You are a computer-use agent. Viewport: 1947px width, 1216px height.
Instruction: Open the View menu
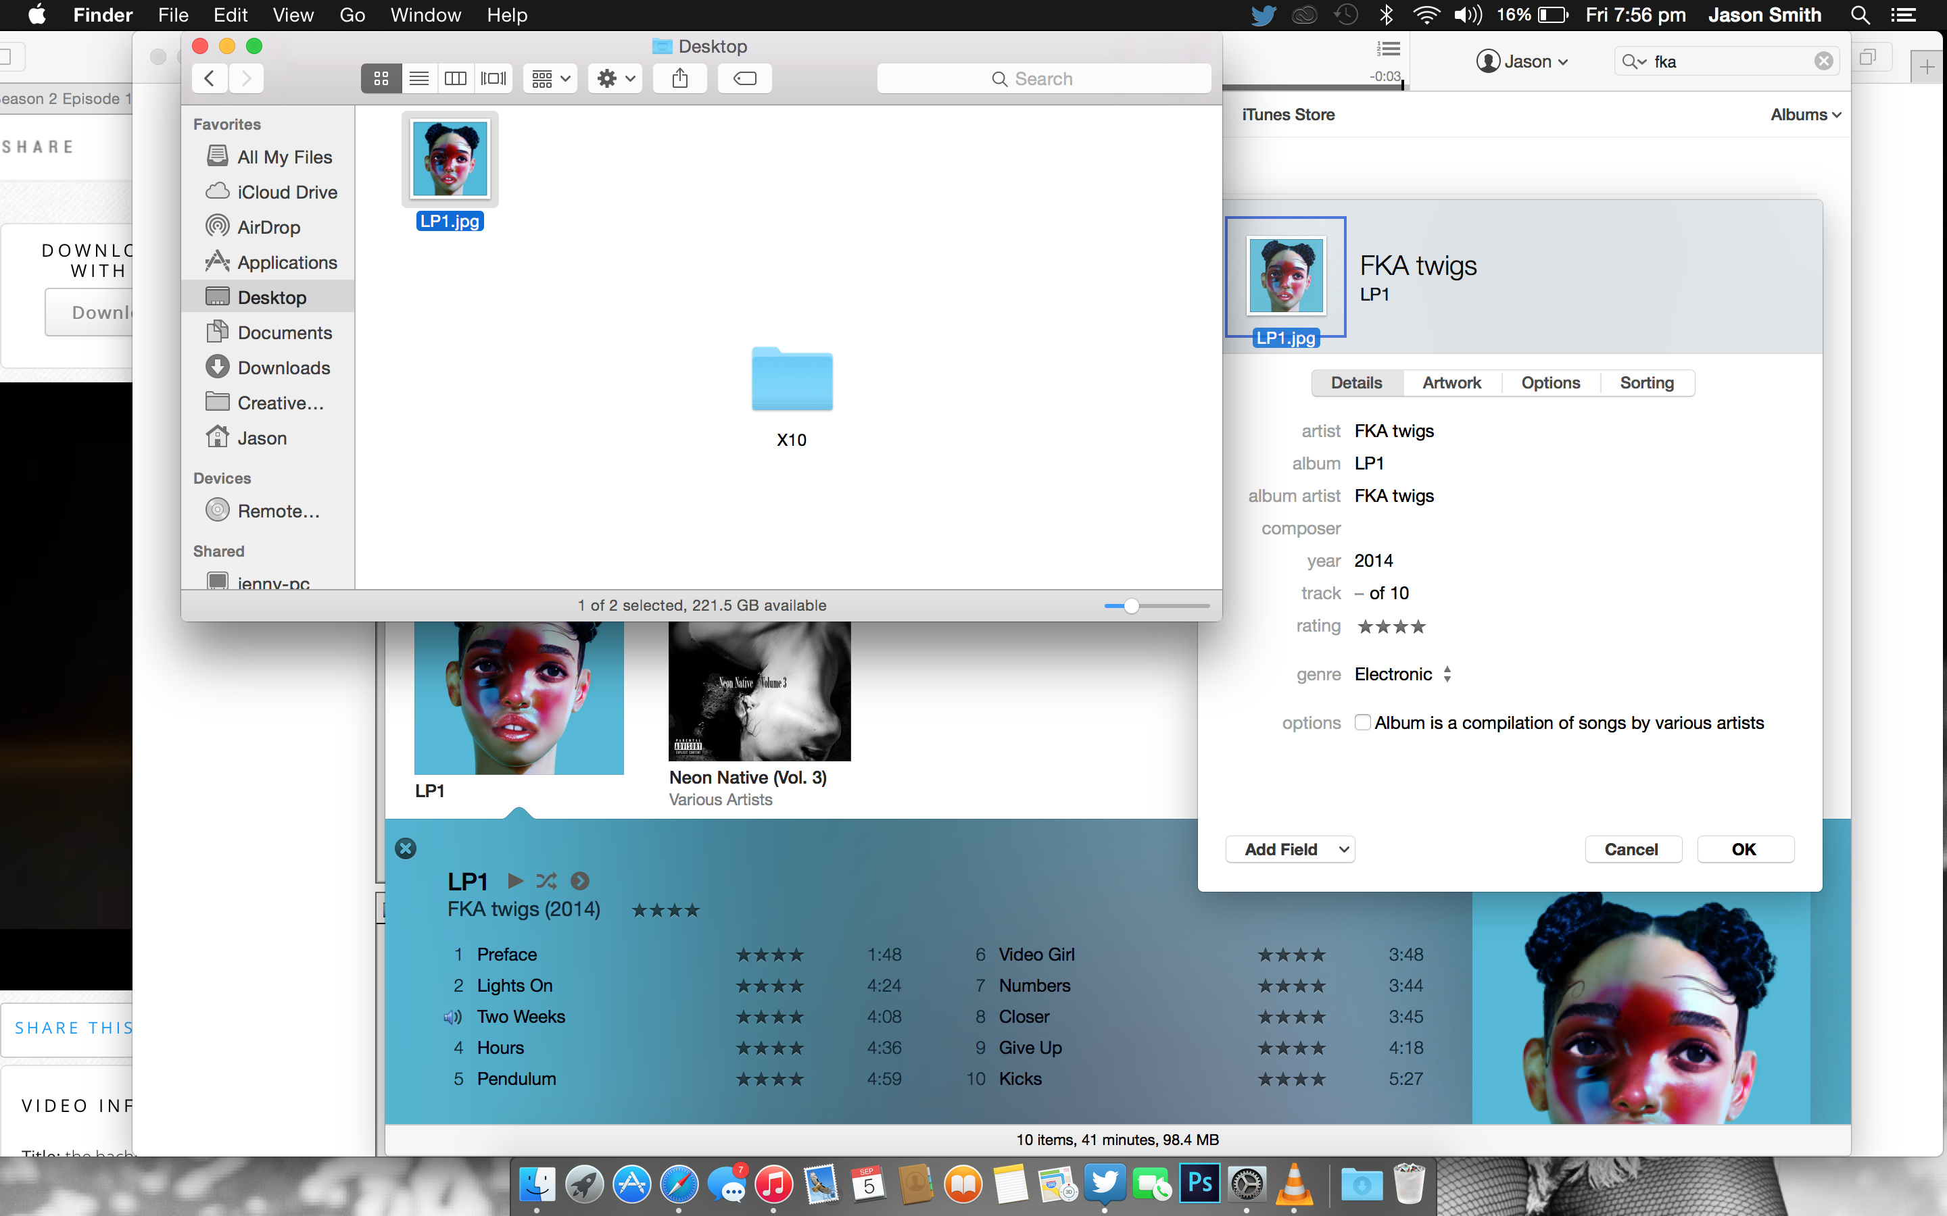pyautogui.click(x=293, y=16)
